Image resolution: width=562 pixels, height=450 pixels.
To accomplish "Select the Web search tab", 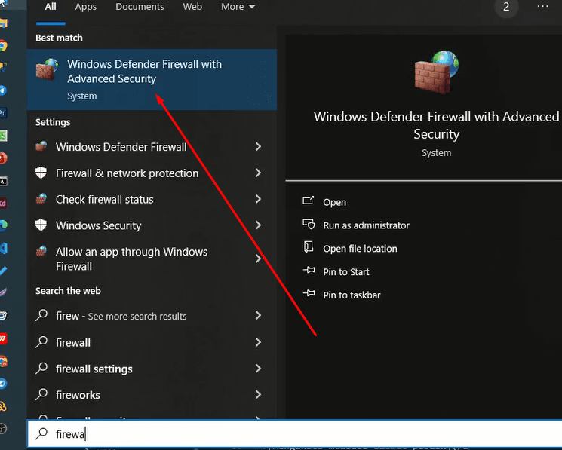I will tap(192, 7).
